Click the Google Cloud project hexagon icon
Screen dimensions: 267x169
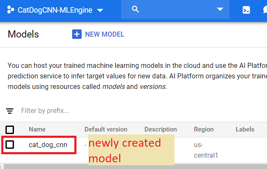(11, 10)
